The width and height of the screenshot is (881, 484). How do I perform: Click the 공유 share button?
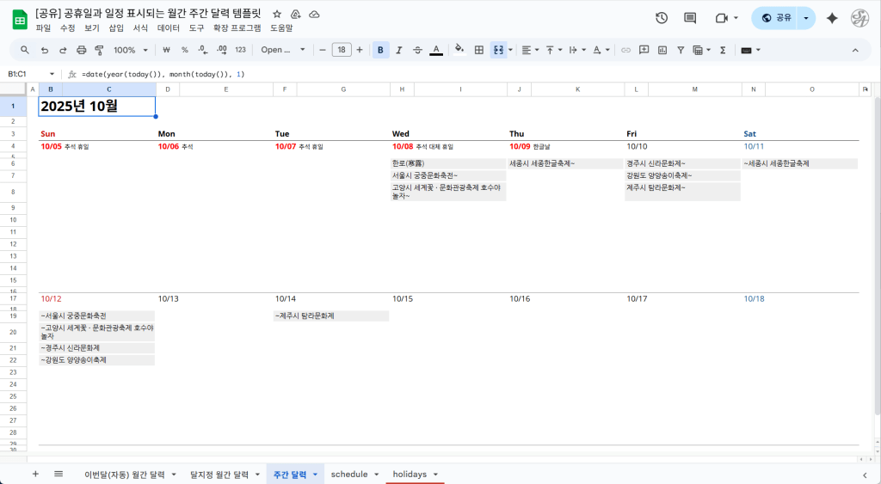click(x=776, y=18)
